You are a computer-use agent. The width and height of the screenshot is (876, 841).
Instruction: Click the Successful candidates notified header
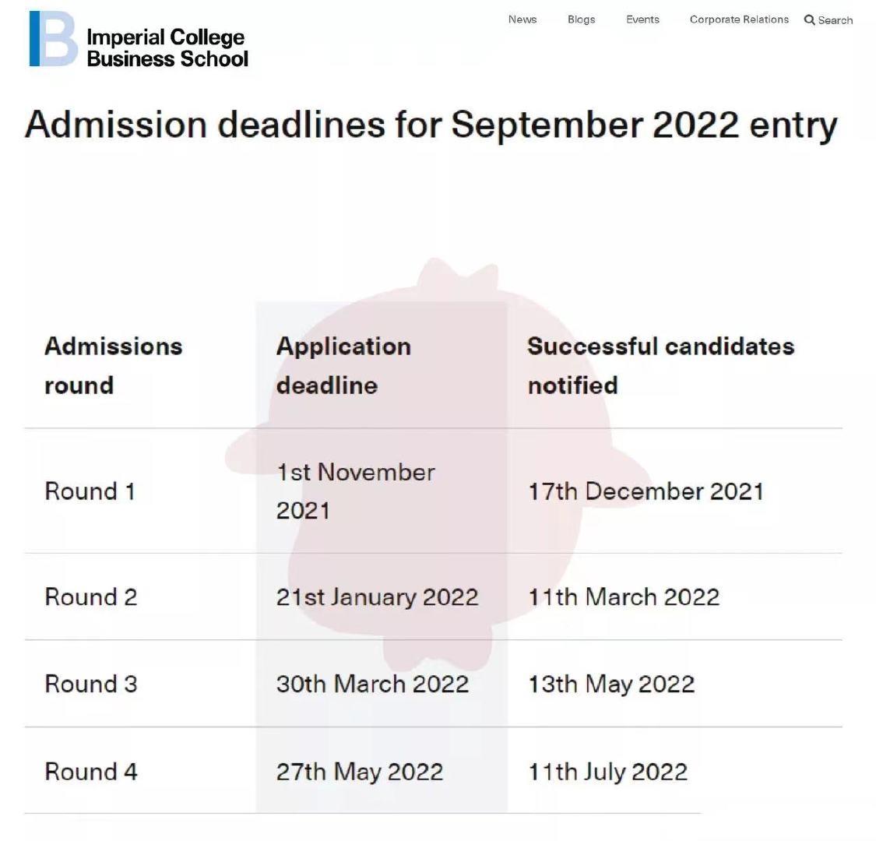click(660, 365)
